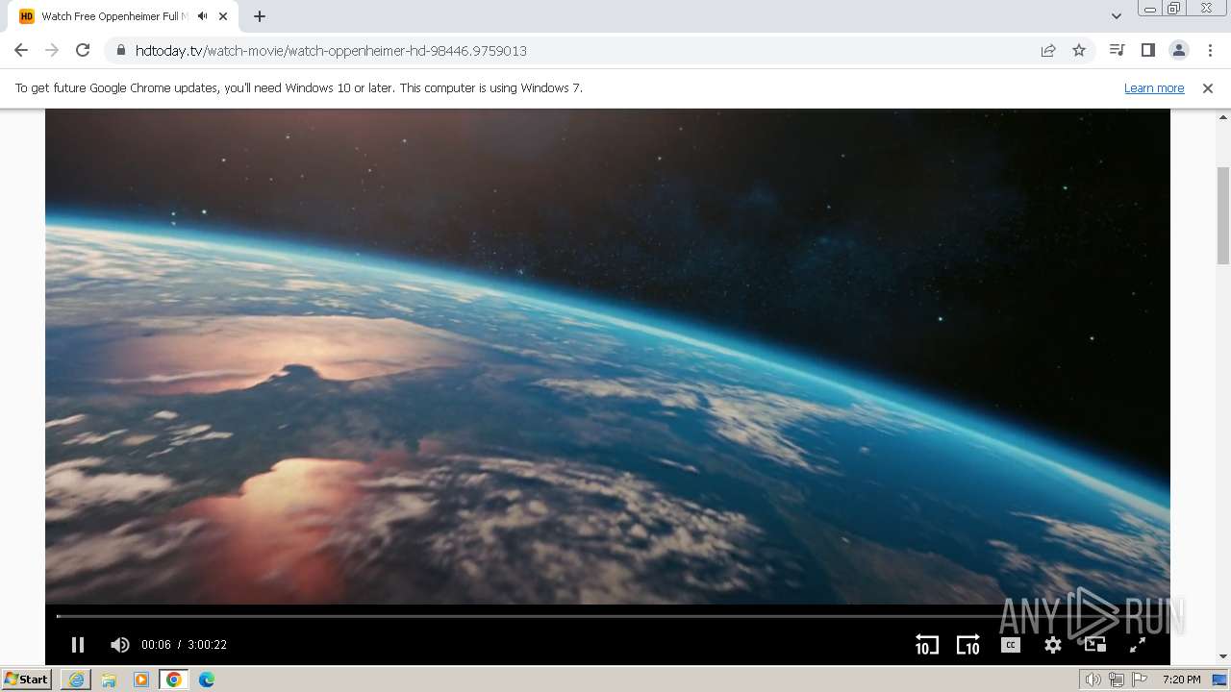Launch Internet Explorer from taskbar
1231x692 pixels.
tap(76, 680)
